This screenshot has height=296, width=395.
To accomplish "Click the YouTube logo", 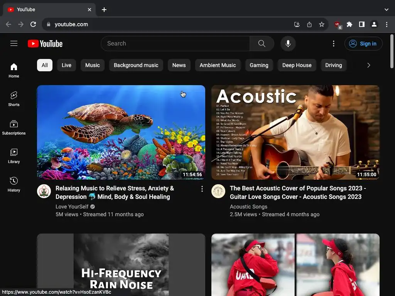I will tap(45, 44).
